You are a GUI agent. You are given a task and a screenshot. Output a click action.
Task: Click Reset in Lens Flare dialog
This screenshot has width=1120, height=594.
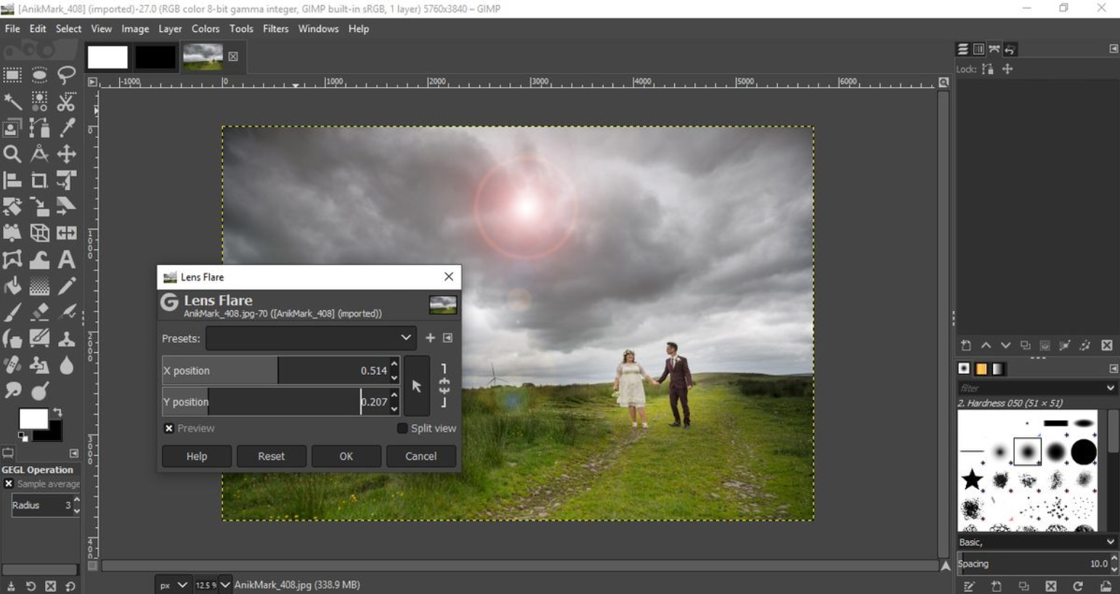[x=272, y=456]
